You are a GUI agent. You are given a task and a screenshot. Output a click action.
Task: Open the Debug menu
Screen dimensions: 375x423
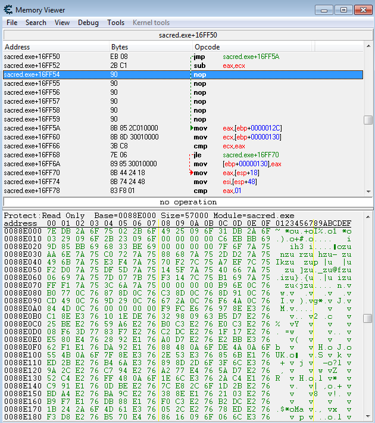88,23
